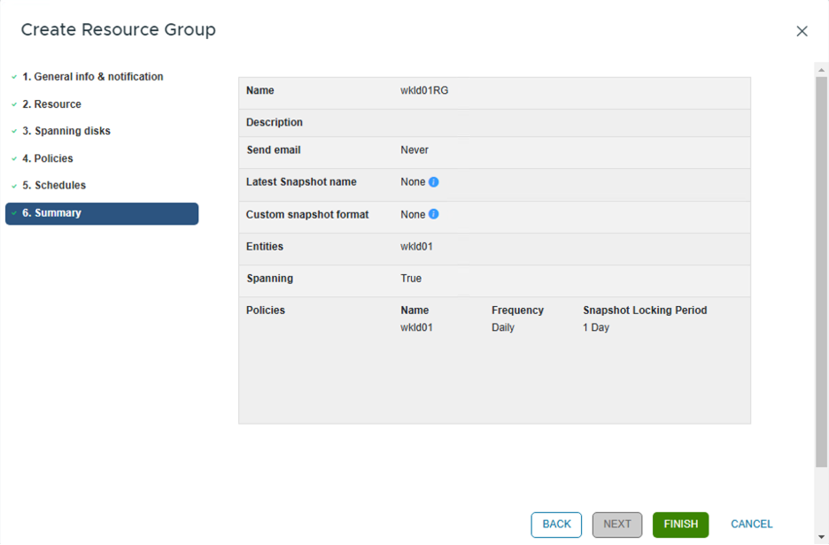Select the Schedules step

pyautogui.click(x=54, y=186)
